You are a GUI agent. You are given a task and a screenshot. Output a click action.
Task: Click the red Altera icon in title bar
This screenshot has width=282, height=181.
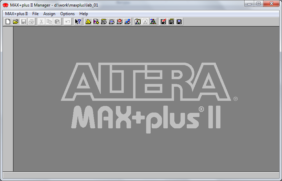[x=6, y=5]
